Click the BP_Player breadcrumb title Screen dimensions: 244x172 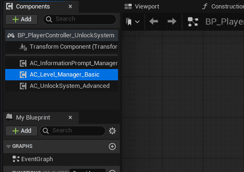pyautogui.click(x=225, y=22)
